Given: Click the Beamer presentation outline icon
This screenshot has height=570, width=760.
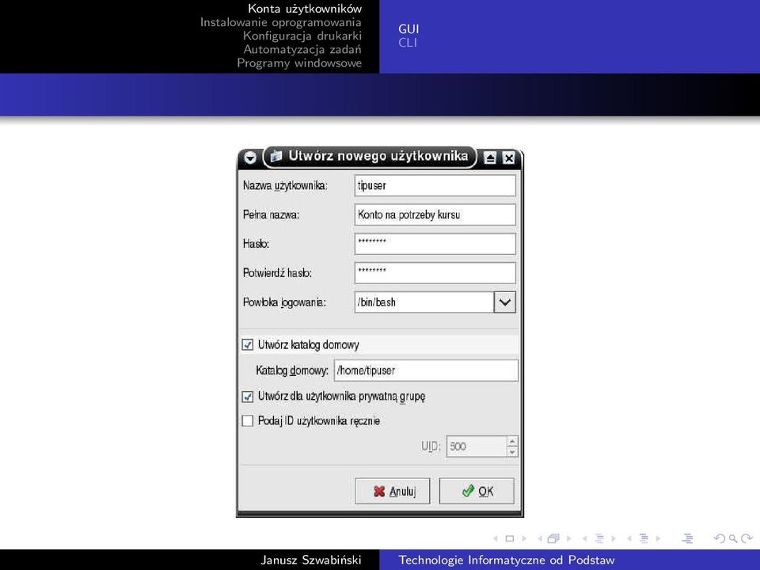Looking at the screenshot, I should point(687,538).
